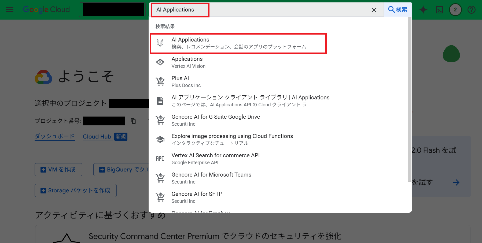Click the arrow on the Flash promo card

point(456,182)
